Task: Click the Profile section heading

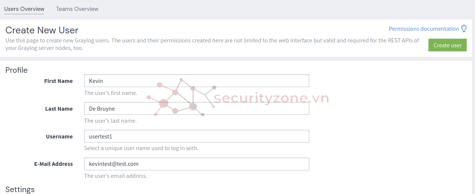Action: tap(17, 70)
